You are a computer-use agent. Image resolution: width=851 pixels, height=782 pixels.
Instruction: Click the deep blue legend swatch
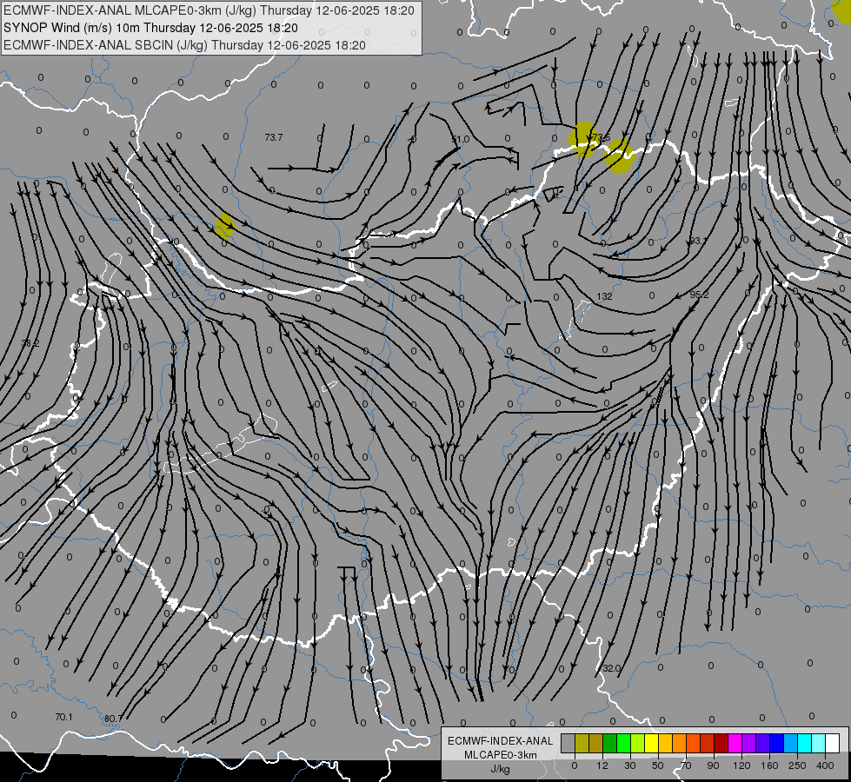pyautogui.click(x=777, y=744)
